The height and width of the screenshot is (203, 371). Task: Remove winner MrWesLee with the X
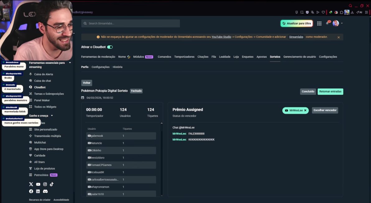click(305, 110)
